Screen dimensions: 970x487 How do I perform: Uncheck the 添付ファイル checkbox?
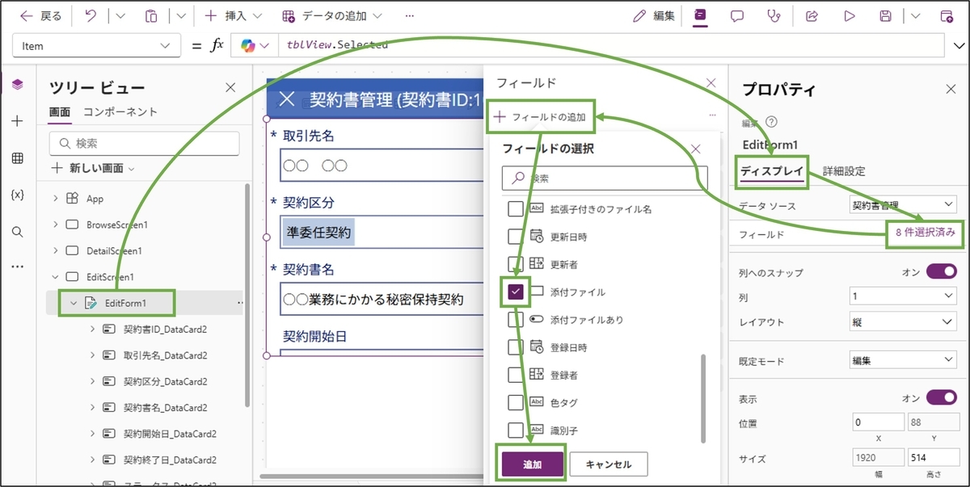[x=516, y=292]
